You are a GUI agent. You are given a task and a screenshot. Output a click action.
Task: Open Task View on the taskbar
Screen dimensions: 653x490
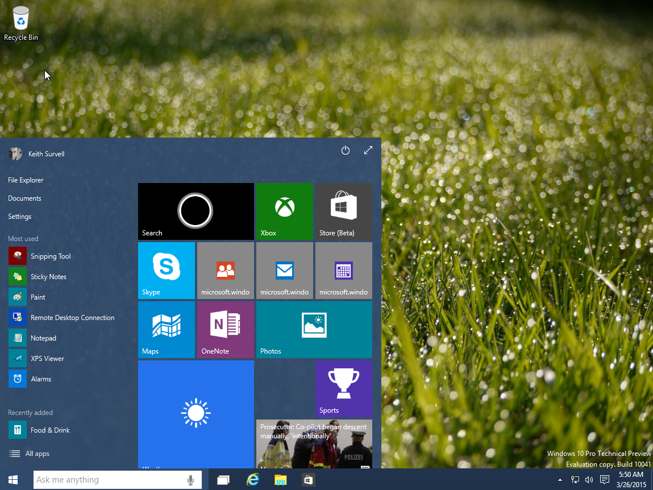(223, 480)
